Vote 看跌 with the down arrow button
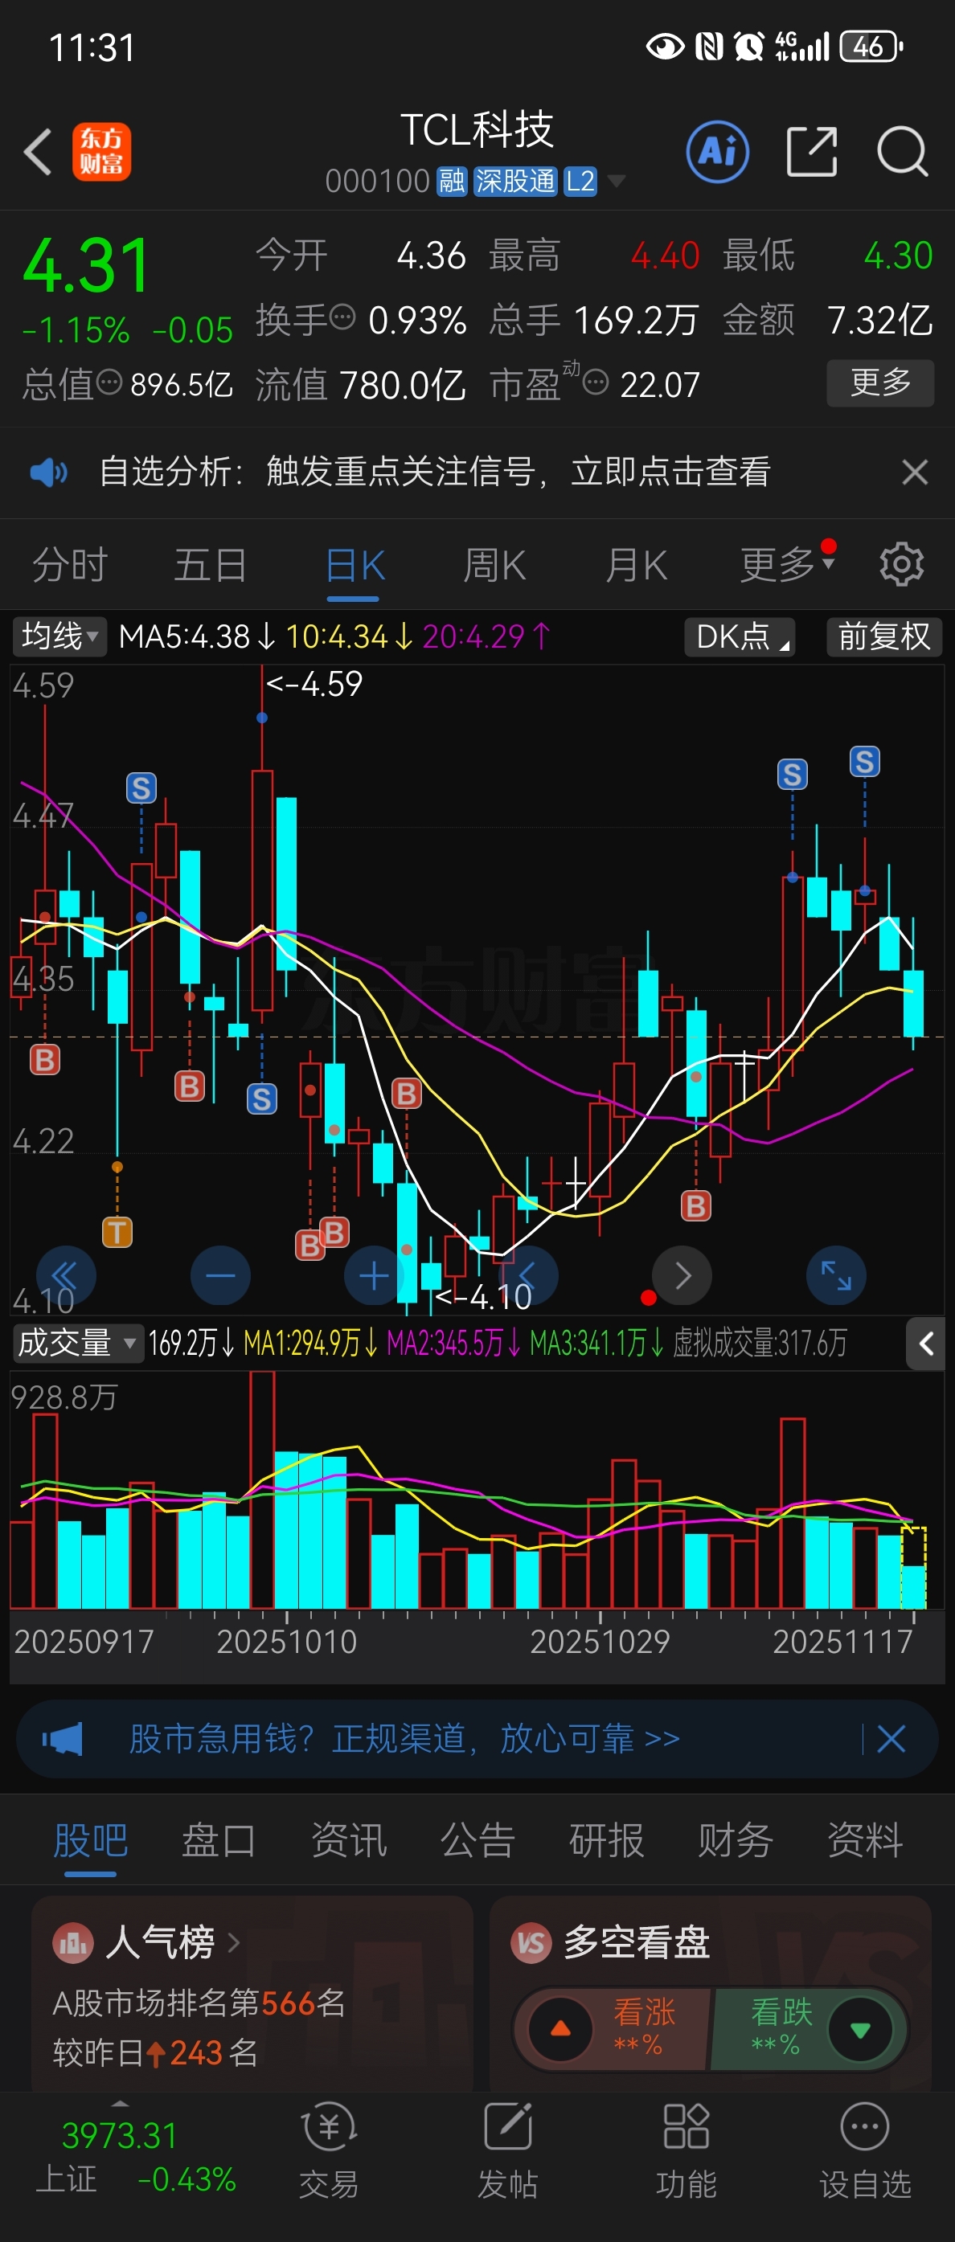 point(860,2030)
